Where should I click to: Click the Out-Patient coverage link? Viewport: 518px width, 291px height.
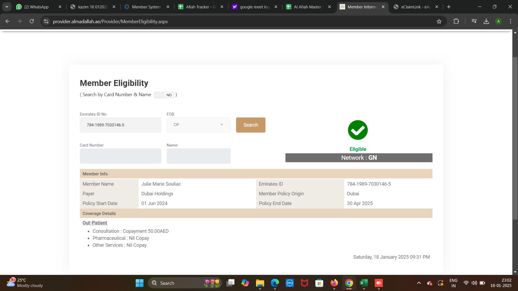tap(95, 223)
